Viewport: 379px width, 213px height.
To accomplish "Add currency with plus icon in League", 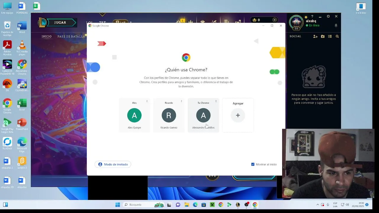I will 274,20.
